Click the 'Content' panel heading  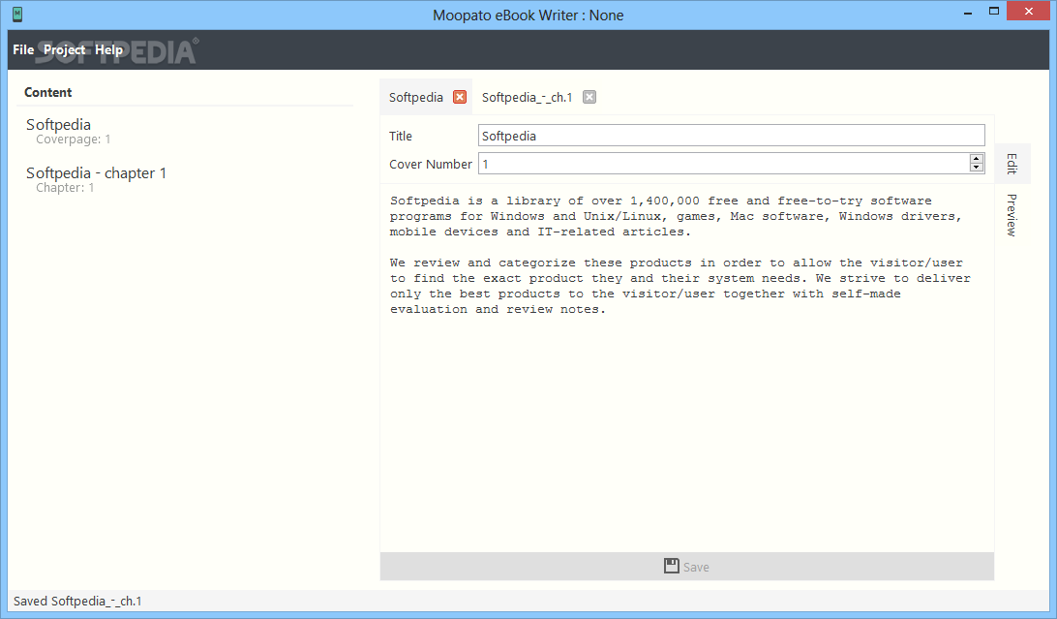pos(47,92)
